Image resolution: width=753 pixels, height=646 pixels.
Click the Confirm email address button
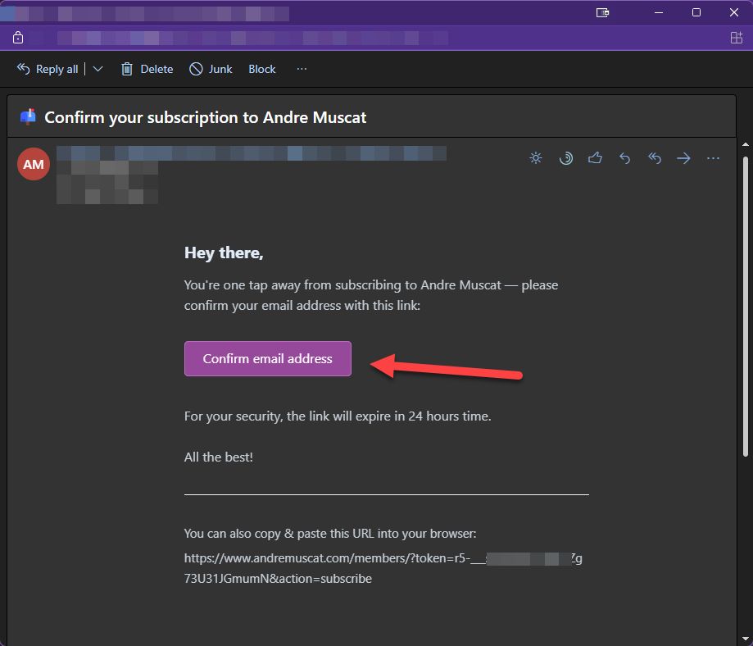267,358
